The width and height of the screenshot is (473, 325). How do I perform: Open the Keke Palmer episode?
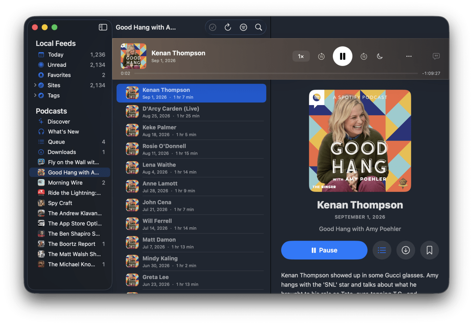(x=191, y=130)
